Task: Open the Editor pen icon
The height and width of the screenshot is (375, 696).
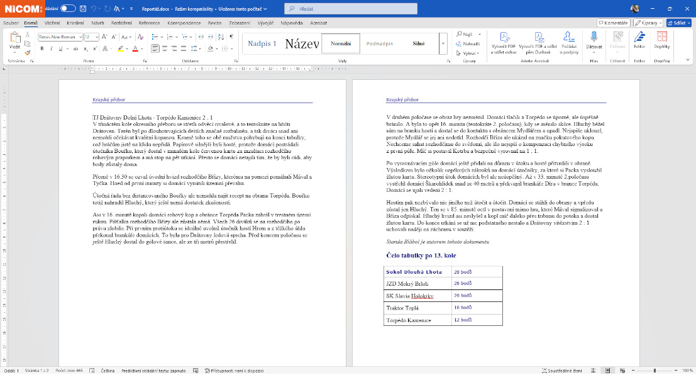Action: [639, 40]
